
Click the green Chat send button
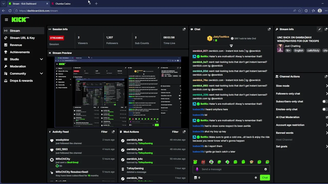pyautogui.click(x=265, y=178)
